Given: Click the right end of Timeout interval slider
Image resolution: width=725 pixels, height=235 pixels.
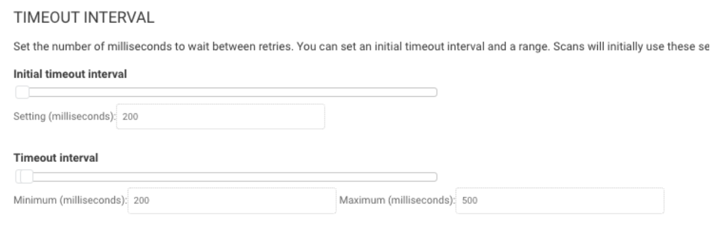Looking at the screenshot, I should pos(433,177).
